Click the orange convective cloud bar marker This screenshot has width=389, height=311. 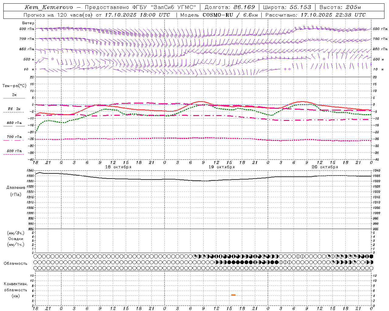click(233, 295)
